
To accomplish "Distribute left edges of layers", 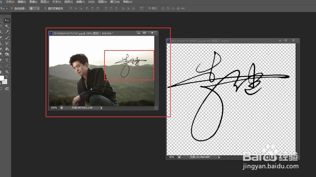I will (x=123, y=9).
